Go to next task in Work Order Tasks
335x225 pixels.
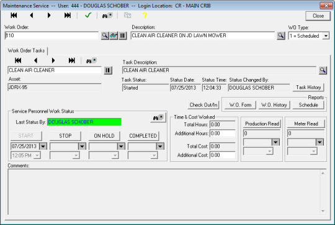pyautogui.click(x=53, y=61)
